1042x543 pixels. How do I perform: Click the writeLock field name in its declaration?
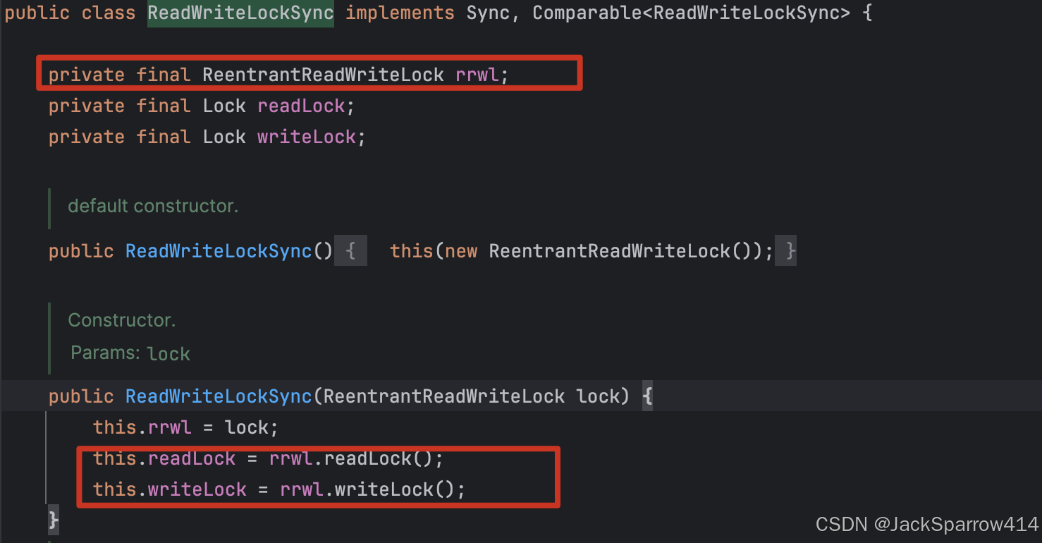[307, 137]
